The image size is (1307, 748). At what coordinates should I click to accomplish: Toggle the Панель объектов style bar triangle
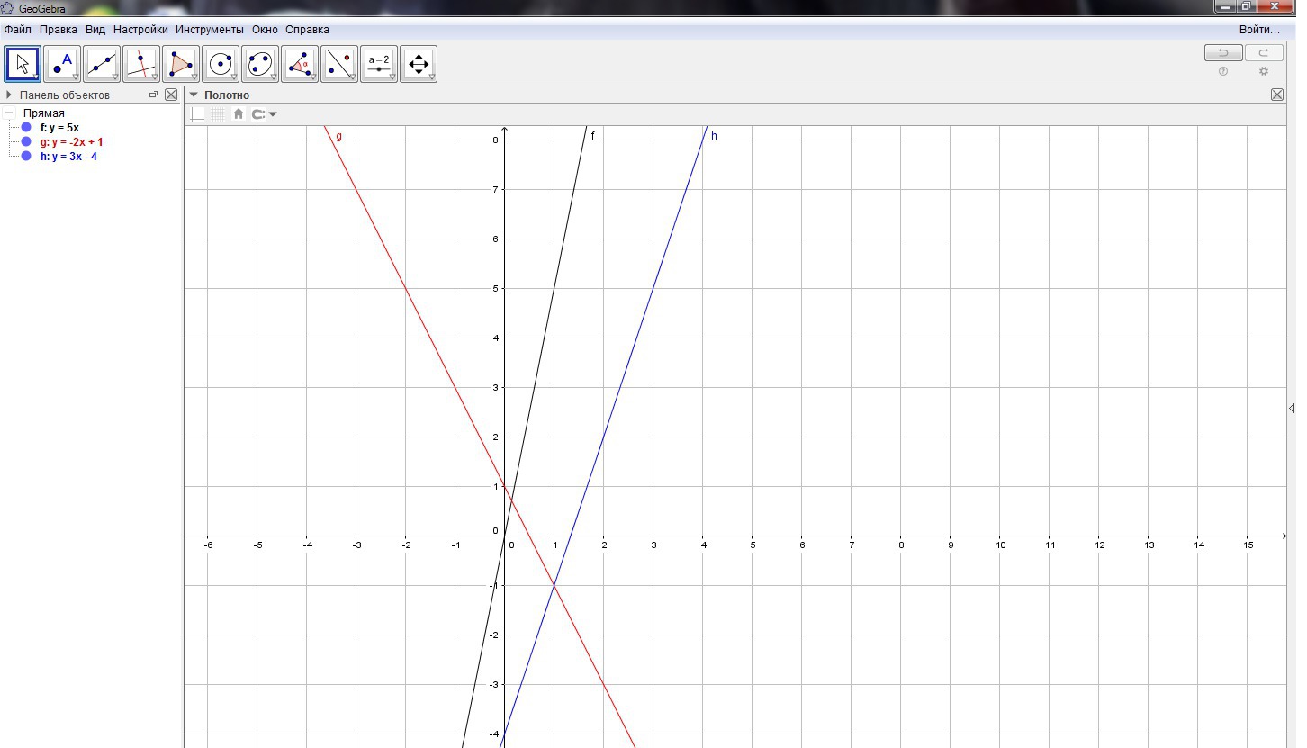[x=9, y=95]
